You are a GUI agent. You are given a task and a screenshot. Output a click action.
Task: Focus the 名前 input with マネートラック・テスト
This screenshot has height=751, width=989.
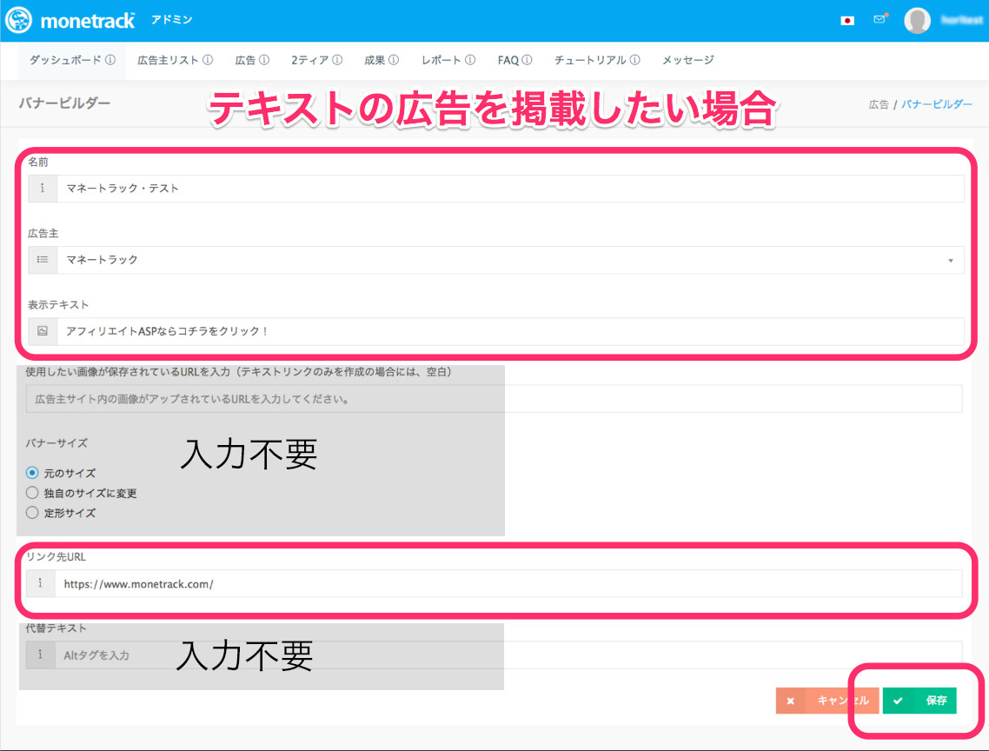click(x=510, y=189)
